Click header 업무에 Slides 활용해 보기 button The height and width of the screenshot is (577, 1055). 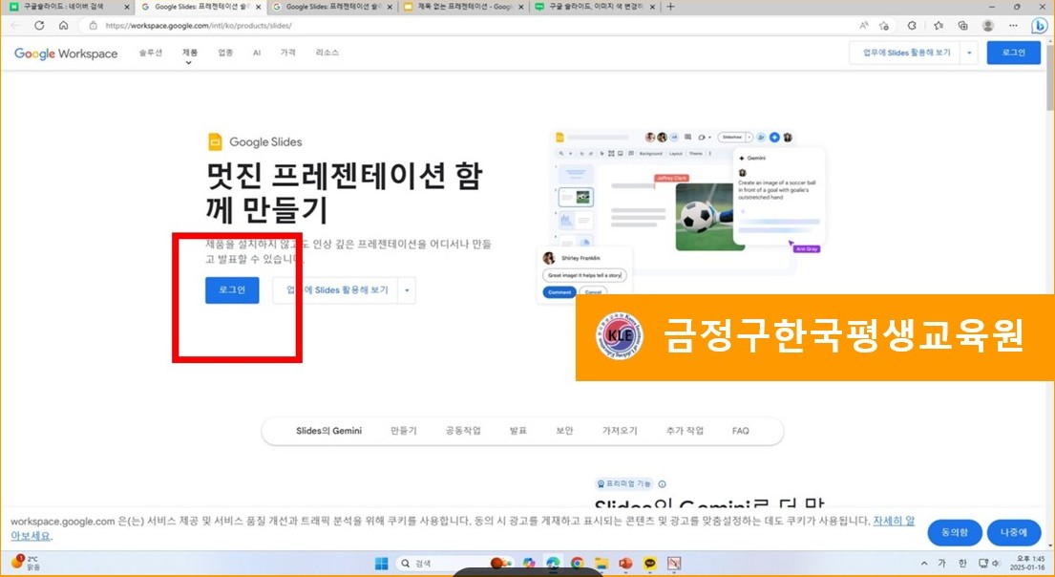tap(906, 53)
